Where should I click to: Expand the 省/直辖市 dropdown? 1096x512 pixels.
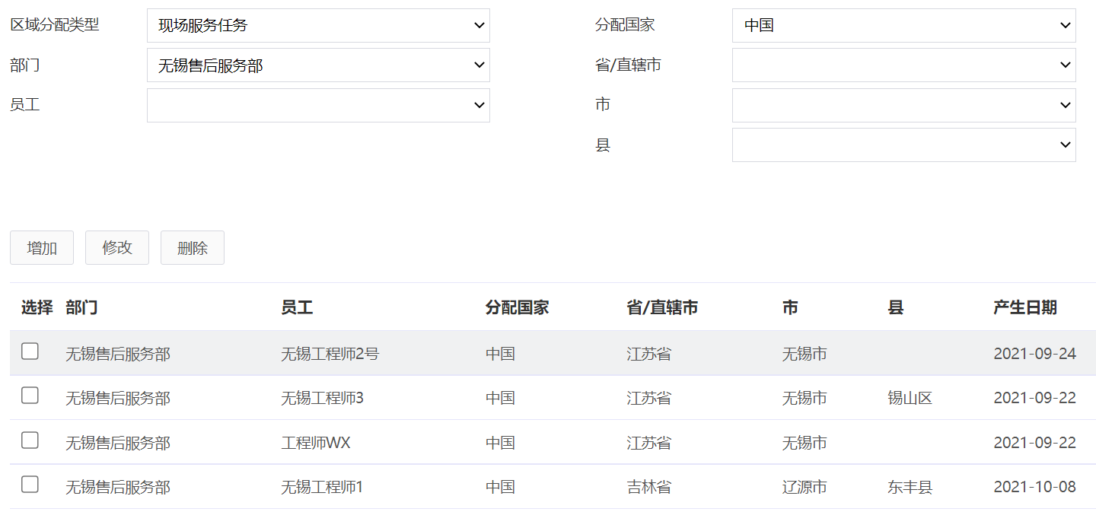[x=903, y=65]
